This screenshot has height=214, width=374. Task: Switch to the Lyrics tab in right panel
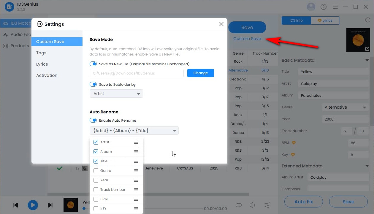(325, 20)
